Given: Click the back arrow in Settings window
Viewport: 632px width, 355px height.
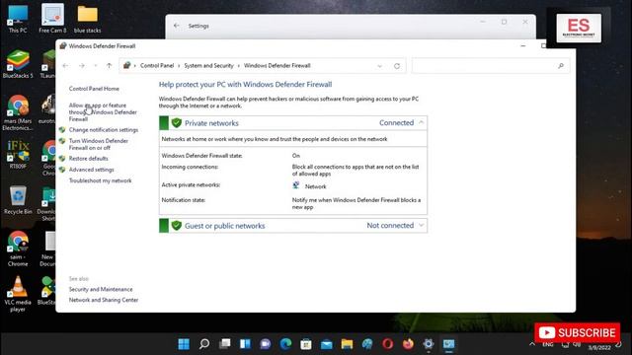Looking at the screenshot, I should coord(176,26).
